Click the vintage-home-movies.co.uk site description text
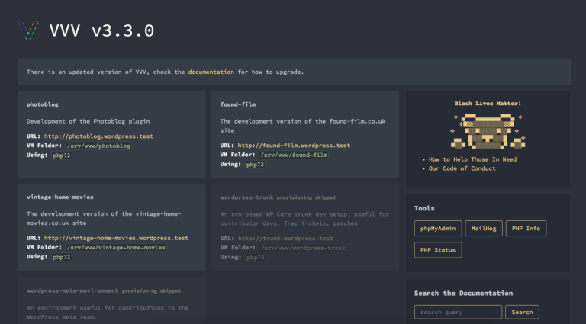The height and width of the screenshot is (324, 586). pyautogui.click(x=104, y=218)
